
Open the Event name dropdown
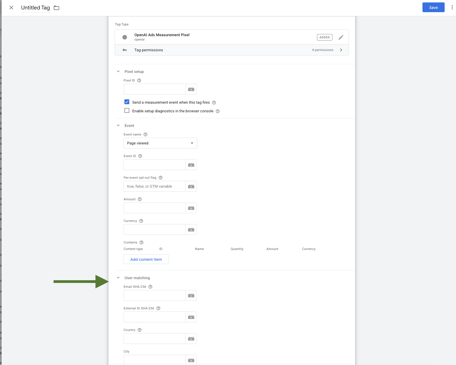pyautogui.click(x=160, y=143)
